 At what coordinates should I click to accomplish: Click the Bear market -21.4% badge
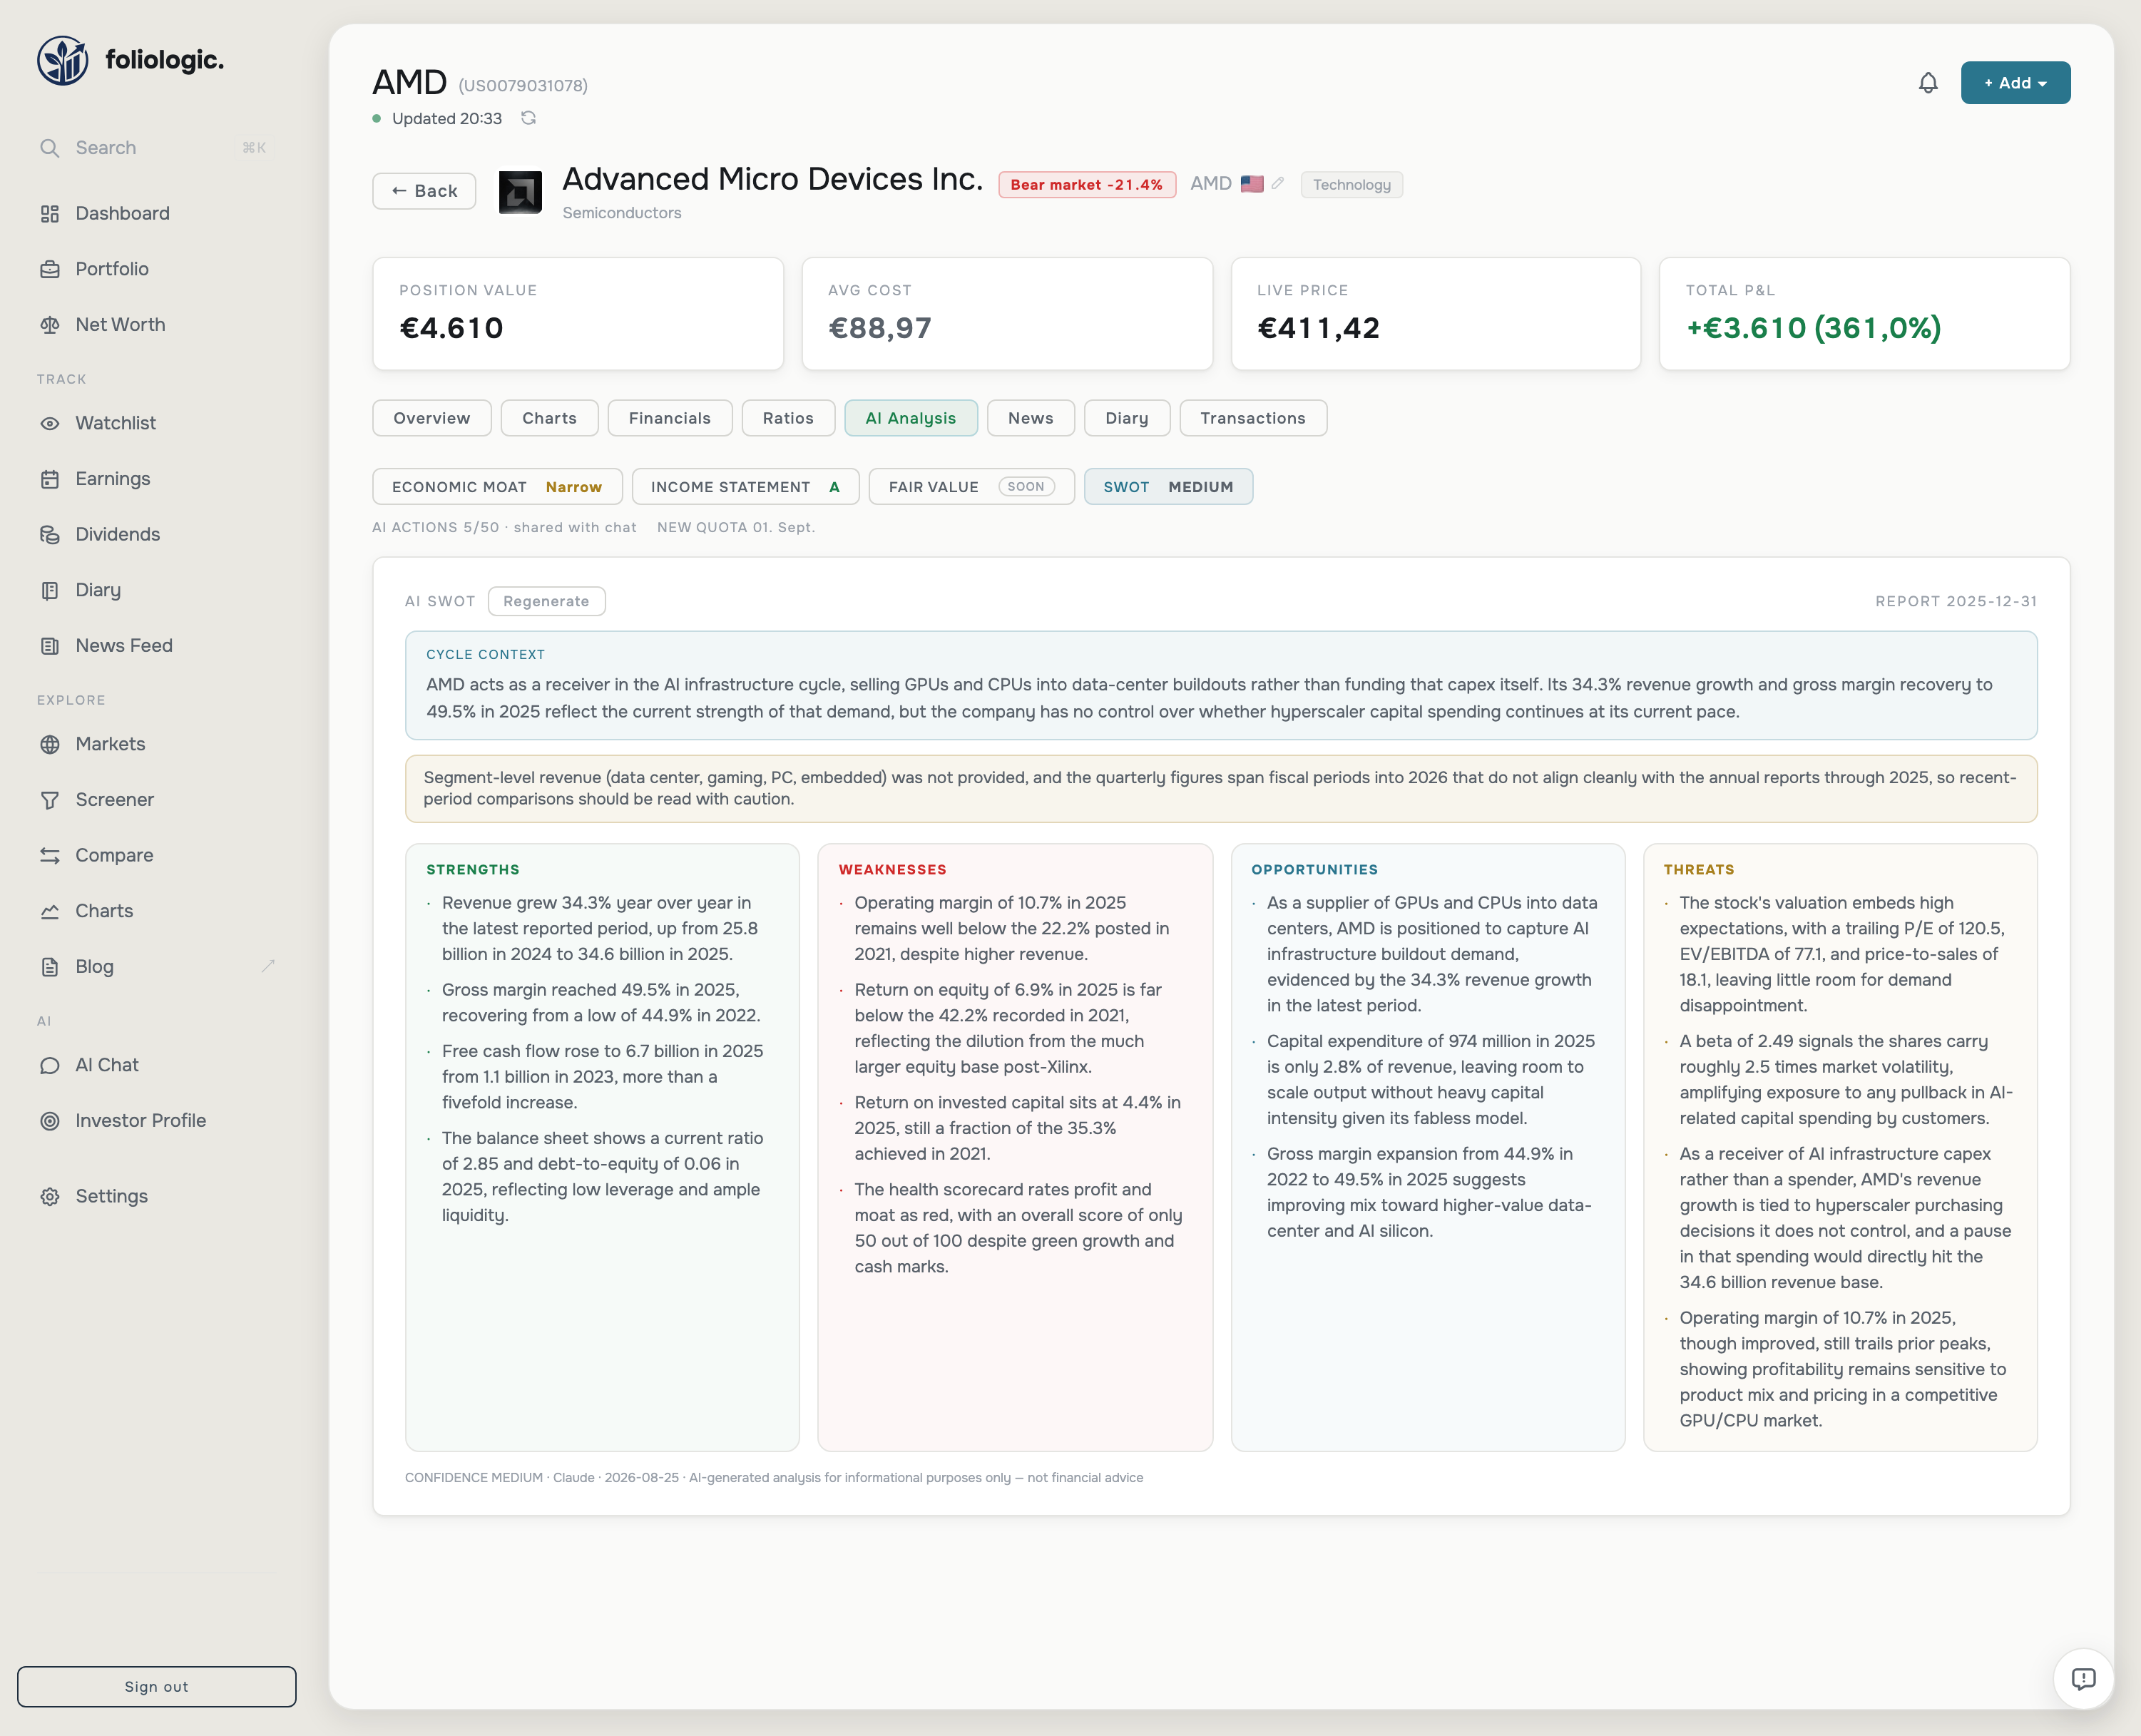point(1086,184)
